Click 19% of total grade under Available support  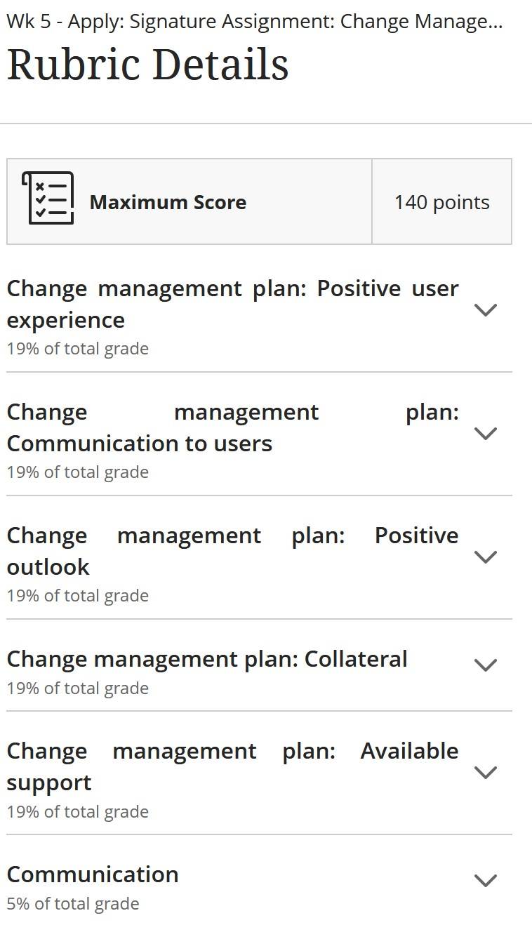pyautogui.click(x=78, y=811)
